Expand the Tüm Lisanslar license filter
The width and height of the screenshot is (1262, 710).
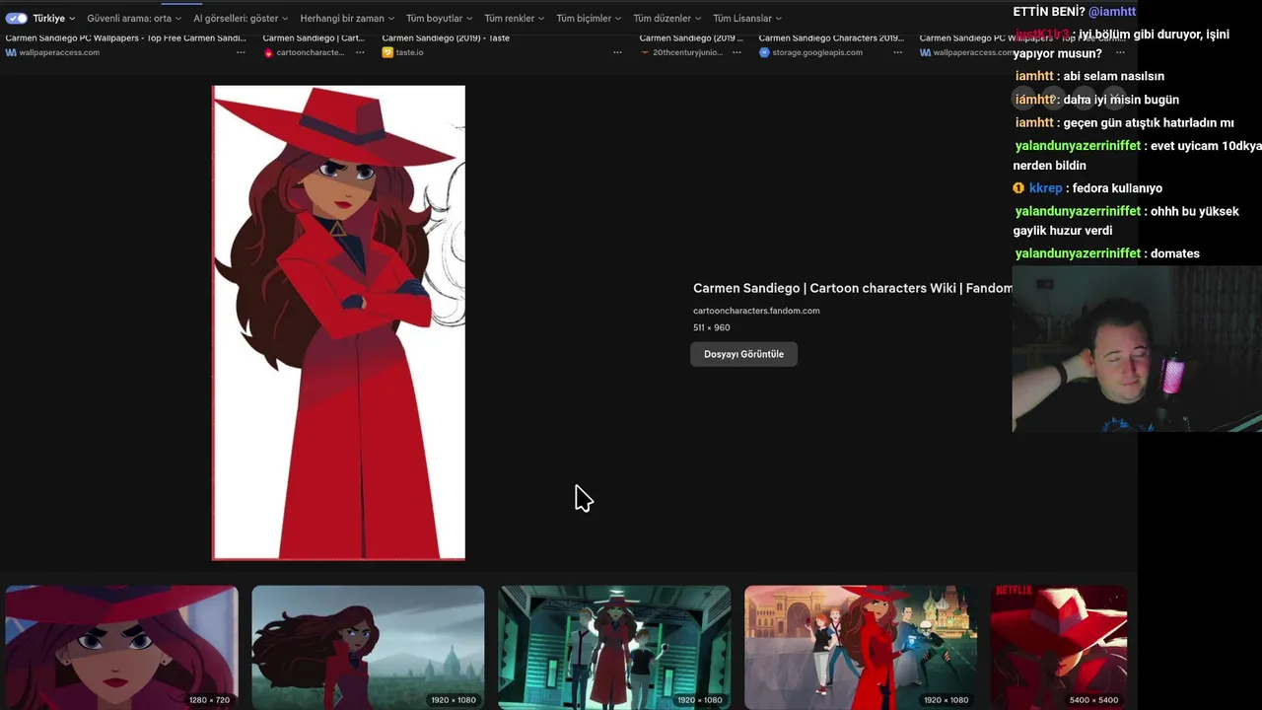[x=747, y=18]
